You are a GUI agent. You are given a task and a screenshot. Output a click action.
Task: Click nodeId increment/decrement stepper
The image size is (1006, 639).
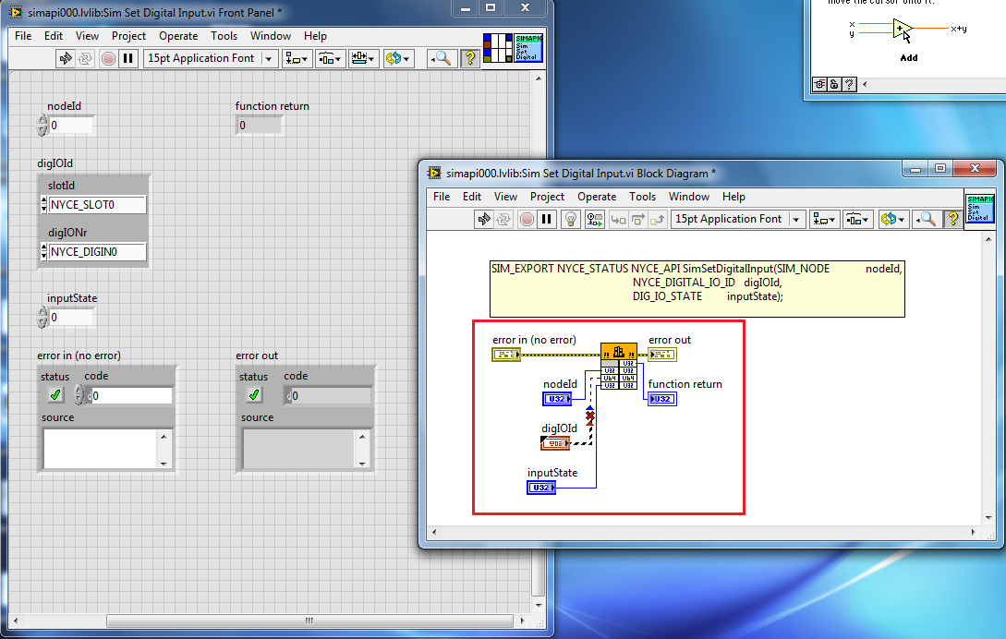[x=42, y=125]
